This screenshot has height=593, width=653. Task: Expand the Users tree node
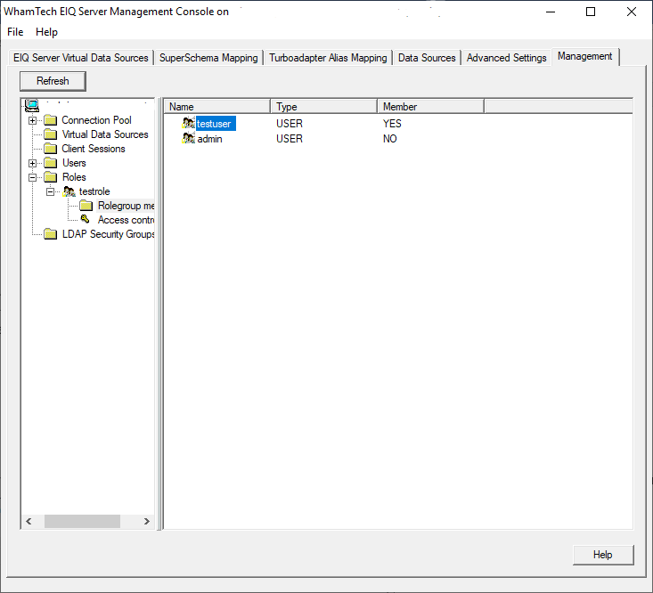point(33,163)
